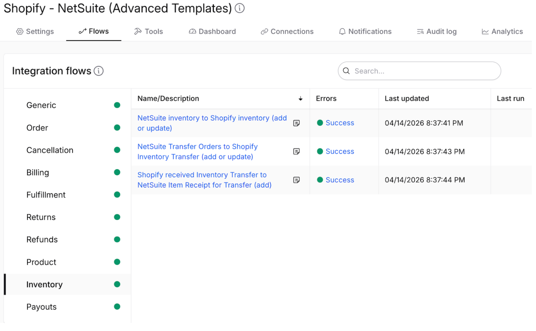This screenshot has width=536, height=331.
Task: Click the Integration flows heading text
Action: click(x=52, y=71)
